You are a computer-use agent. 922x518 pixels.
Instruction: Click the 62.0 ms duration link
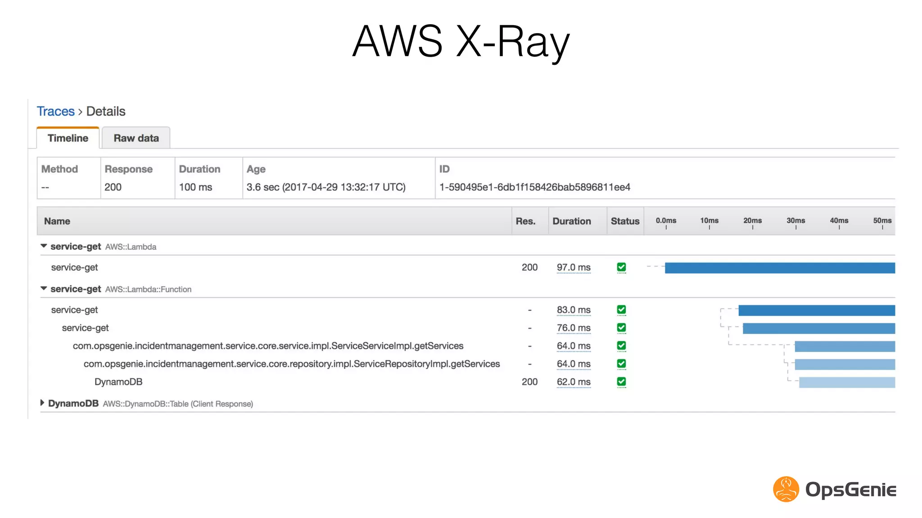click(x=574, y=382)
